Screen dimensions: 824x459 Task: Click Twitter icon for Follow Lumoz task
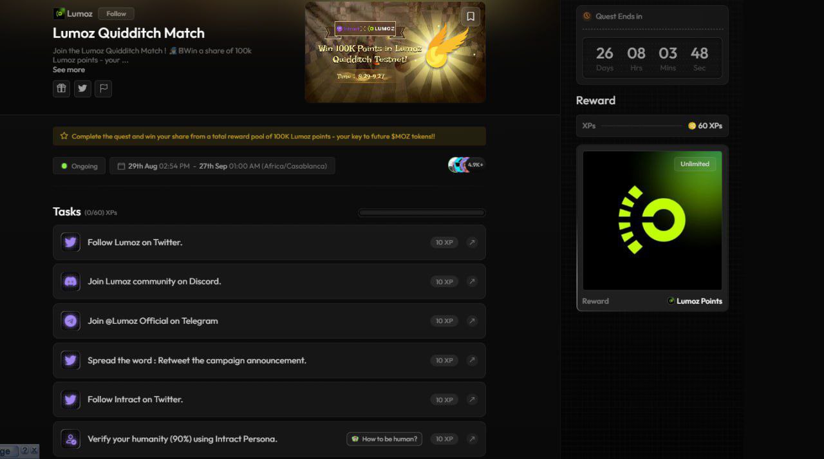[71, 243]
